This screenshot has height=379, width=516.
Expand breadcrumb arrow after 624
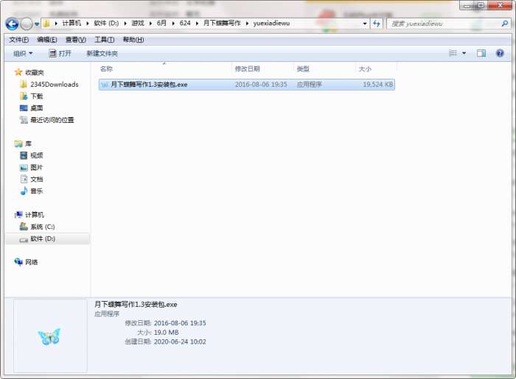pos(197,24)
